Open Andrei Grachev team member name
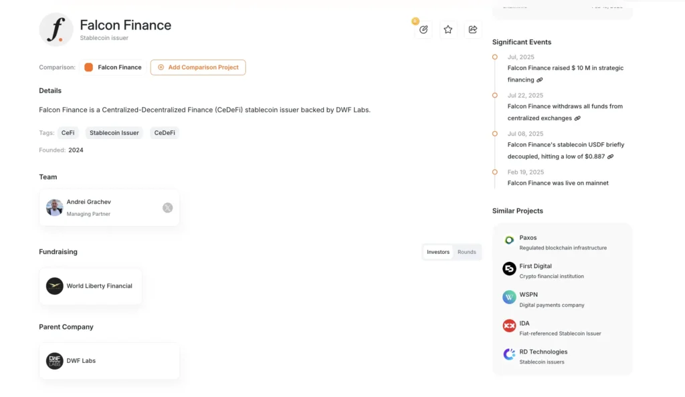The width and height of the screenshot is (685, 397). tap(89, 202)
